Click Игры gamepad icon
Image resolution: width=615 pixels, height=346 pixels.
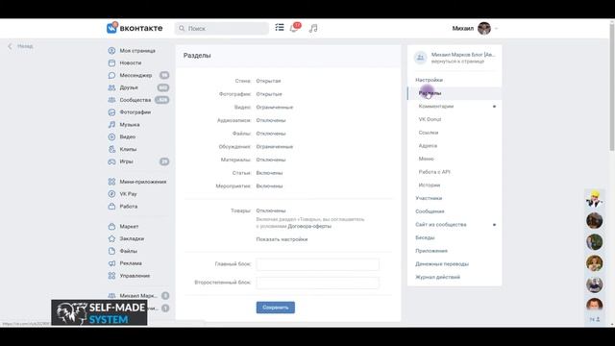111,161
